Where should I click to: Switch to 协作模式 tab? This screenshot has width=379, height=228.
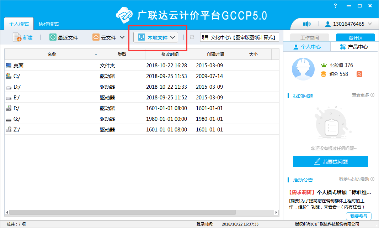[x=49, y=24]
